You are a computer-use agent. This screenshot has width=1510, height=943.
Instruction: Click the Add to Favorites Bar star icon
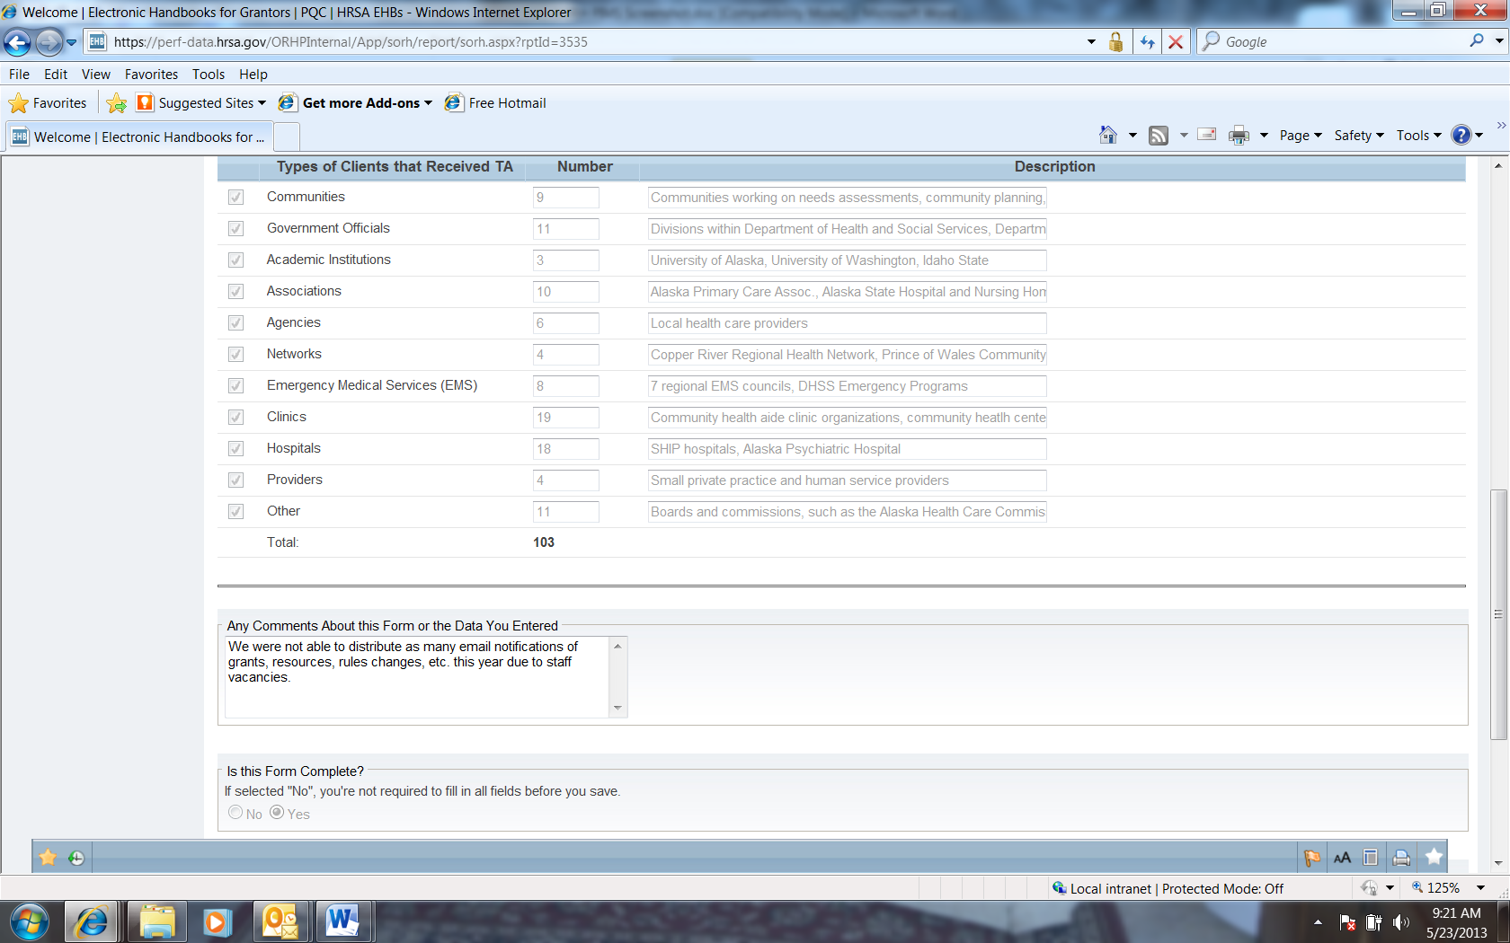(x=117, y=103)
